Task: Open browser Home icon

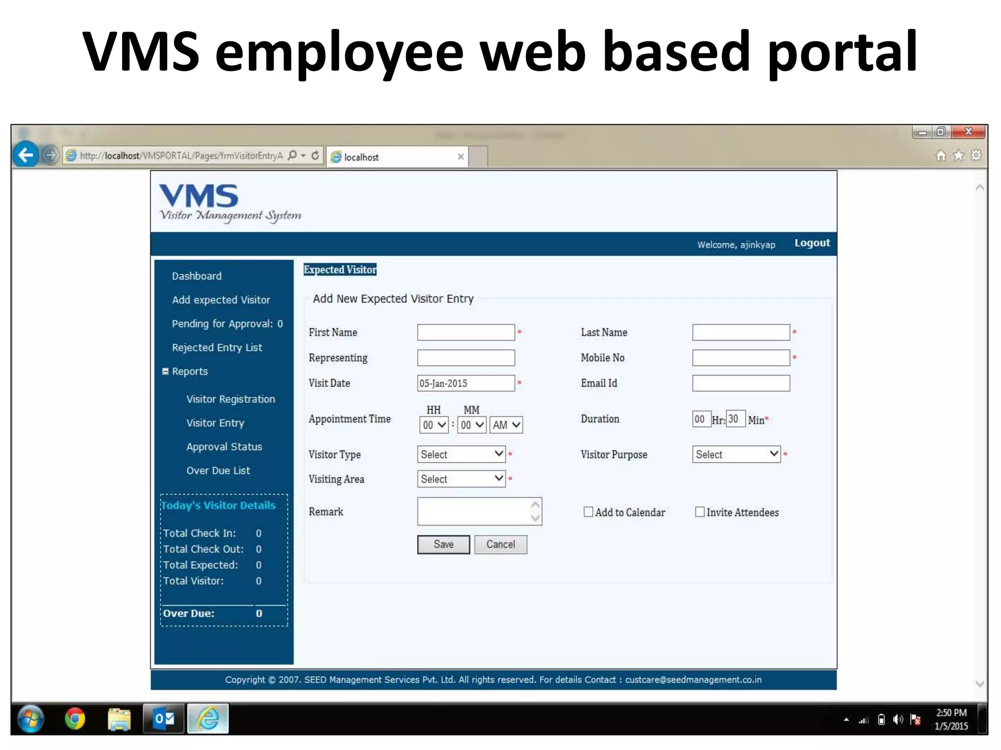Action: pos(941,156)
